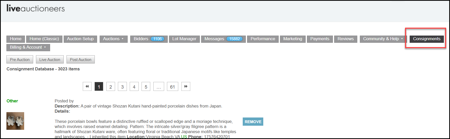Open the Marketing page

coord(293,39)
